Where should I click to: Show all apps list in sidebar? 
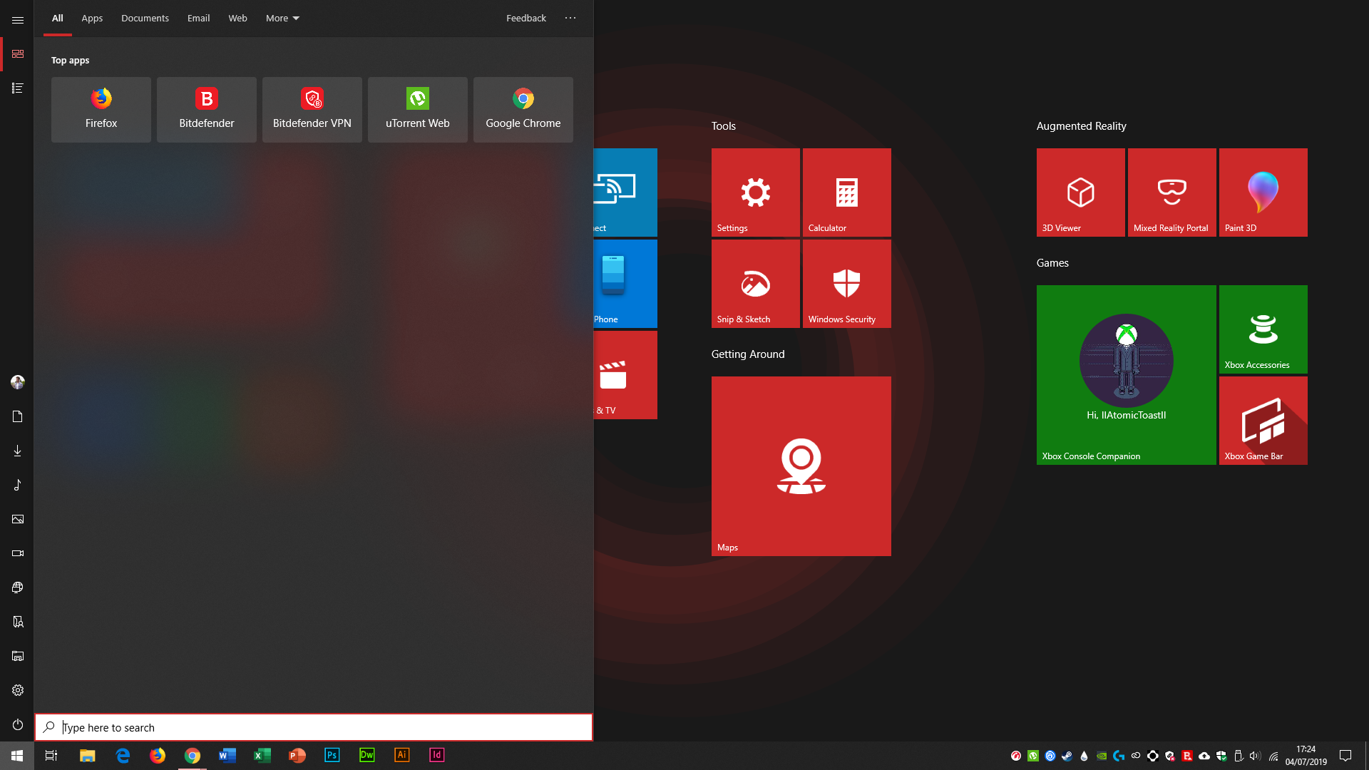pos(17,88)
